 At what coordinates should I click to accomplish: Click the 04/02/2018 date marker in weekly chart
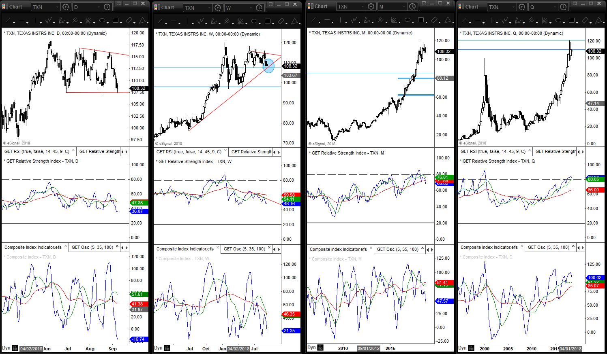pos(238,348)
